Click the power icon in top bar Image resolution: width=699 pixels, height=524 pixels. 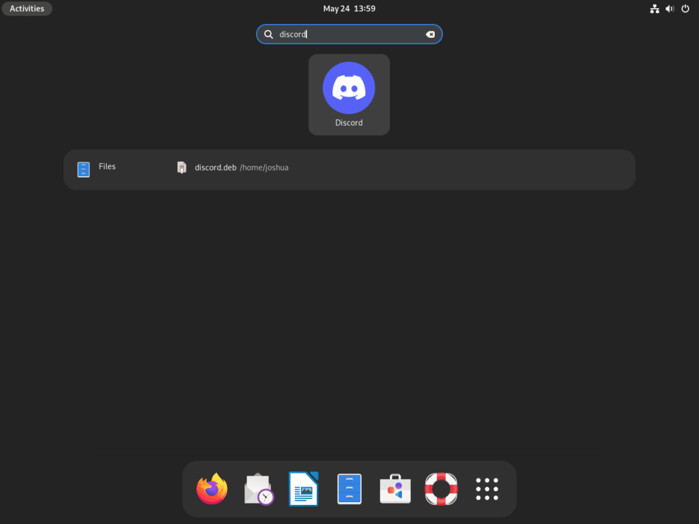point(685,9)
